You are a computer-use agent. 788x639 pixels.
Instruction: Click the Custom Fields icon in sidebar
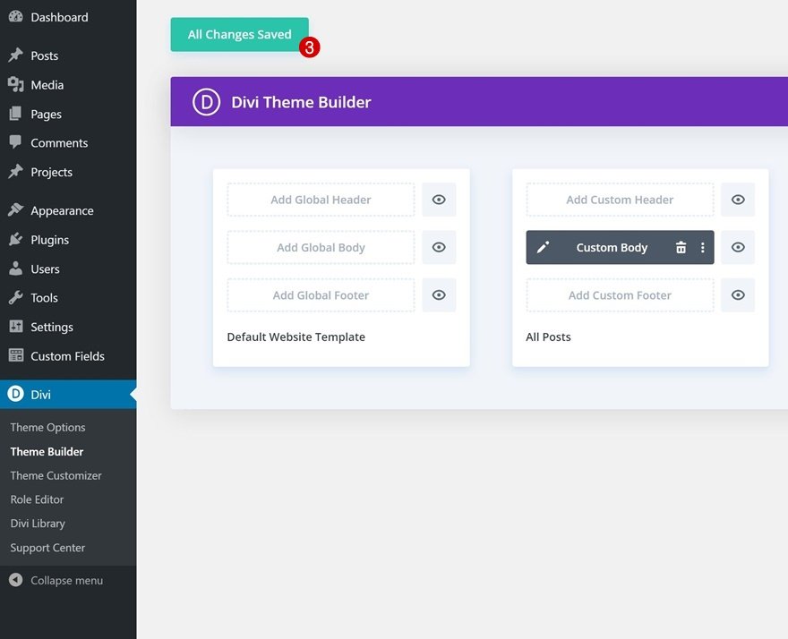15,355
